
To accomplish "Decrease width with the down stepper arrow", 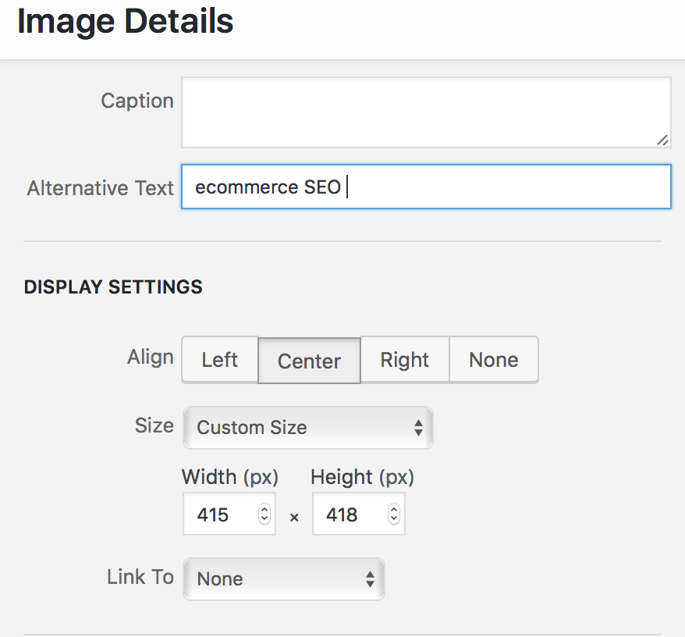I will point(264,519).
